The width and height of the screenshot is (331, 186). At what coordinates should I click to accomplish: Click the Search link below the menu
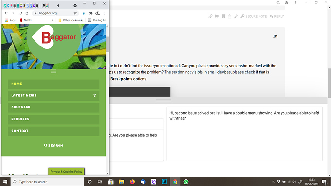pos(53,146)
